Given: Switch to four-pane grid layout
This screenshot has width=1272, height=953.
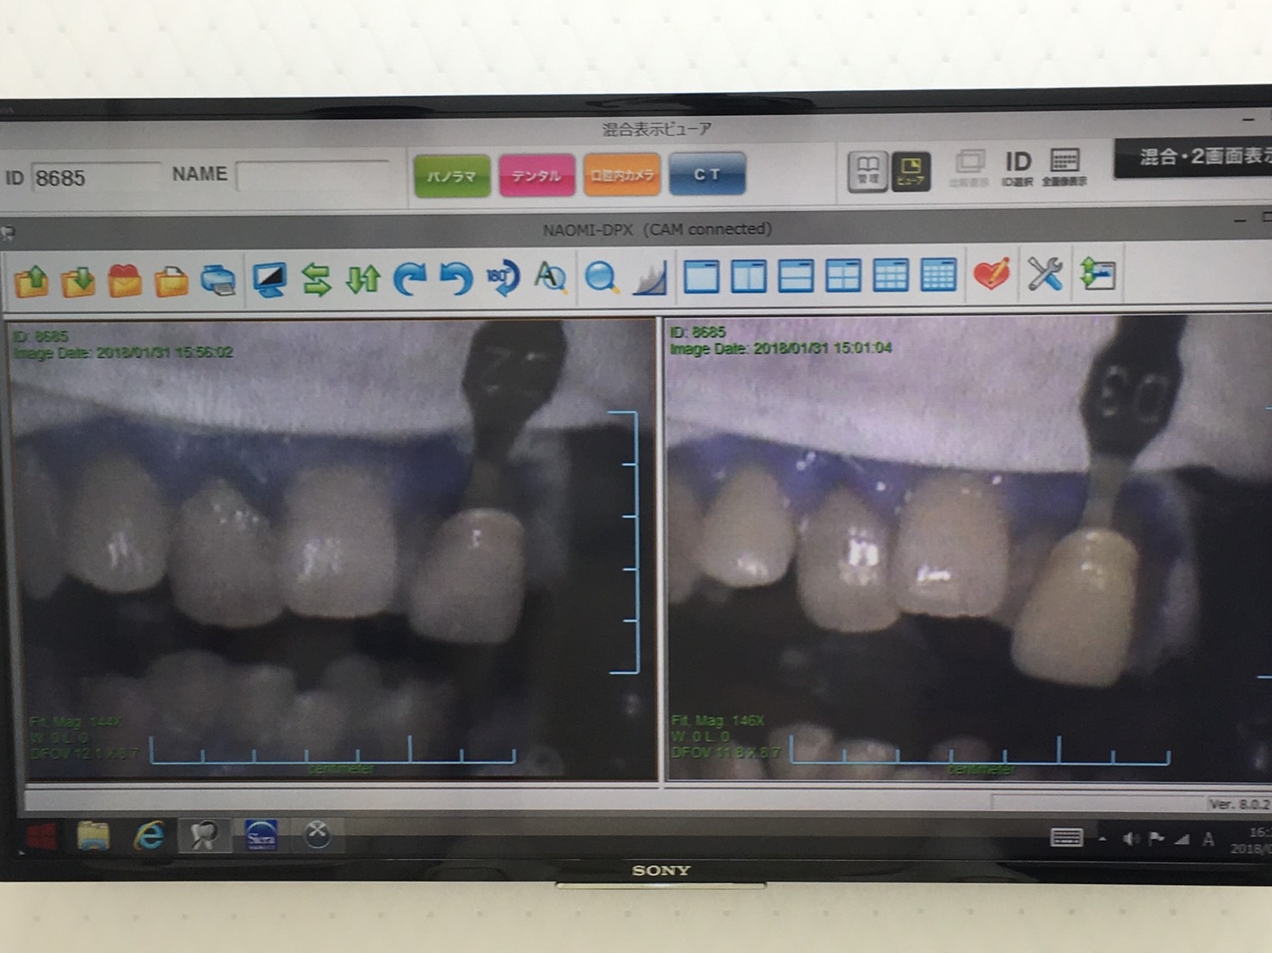Looking at the screenshot, I should [843, 277].
